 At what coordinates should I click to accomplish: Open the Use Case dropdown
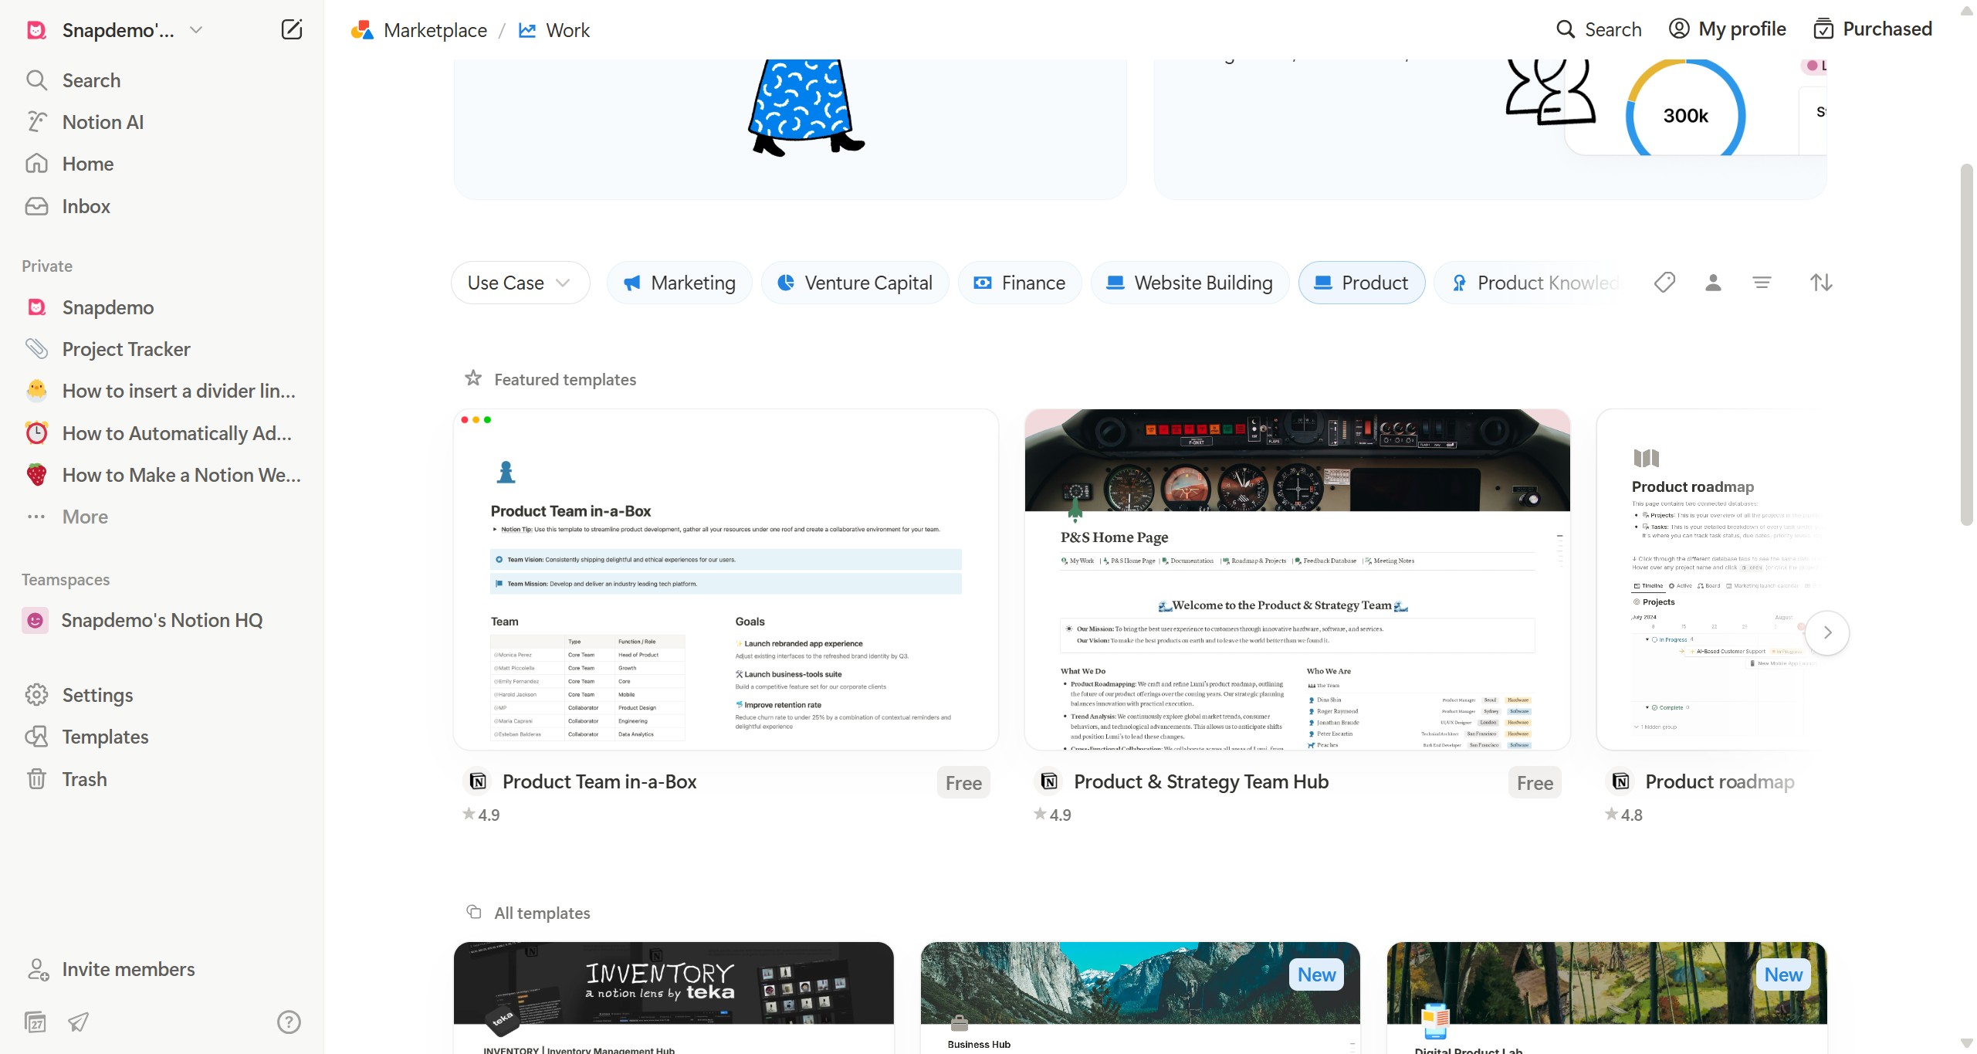tap(520, 283)
